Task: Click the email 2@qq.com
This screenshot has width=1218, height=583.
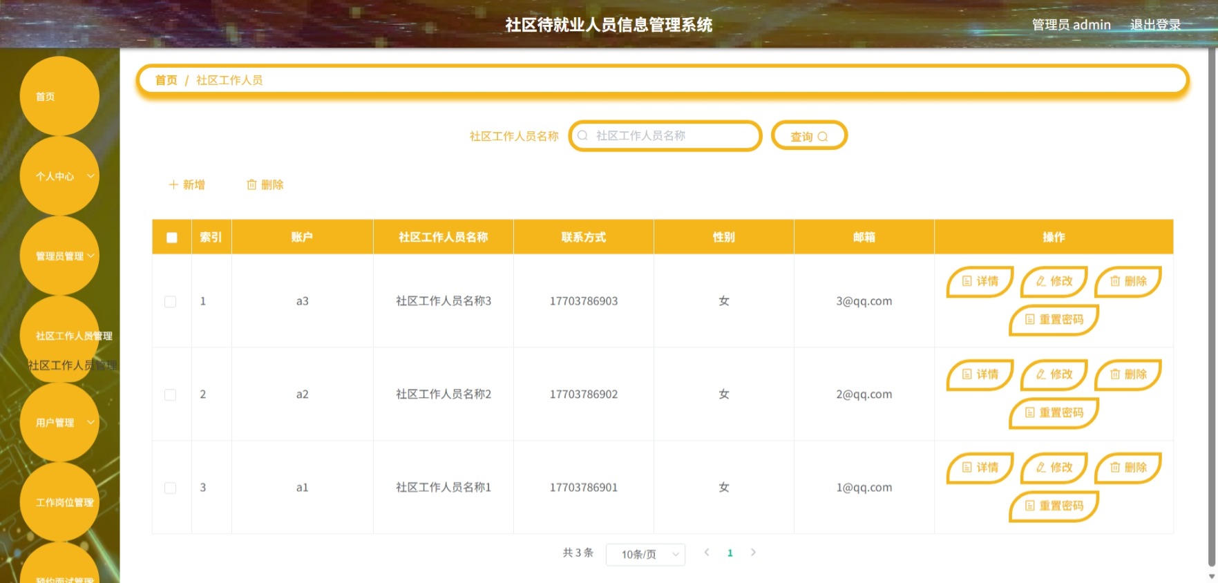Action: 864,394
